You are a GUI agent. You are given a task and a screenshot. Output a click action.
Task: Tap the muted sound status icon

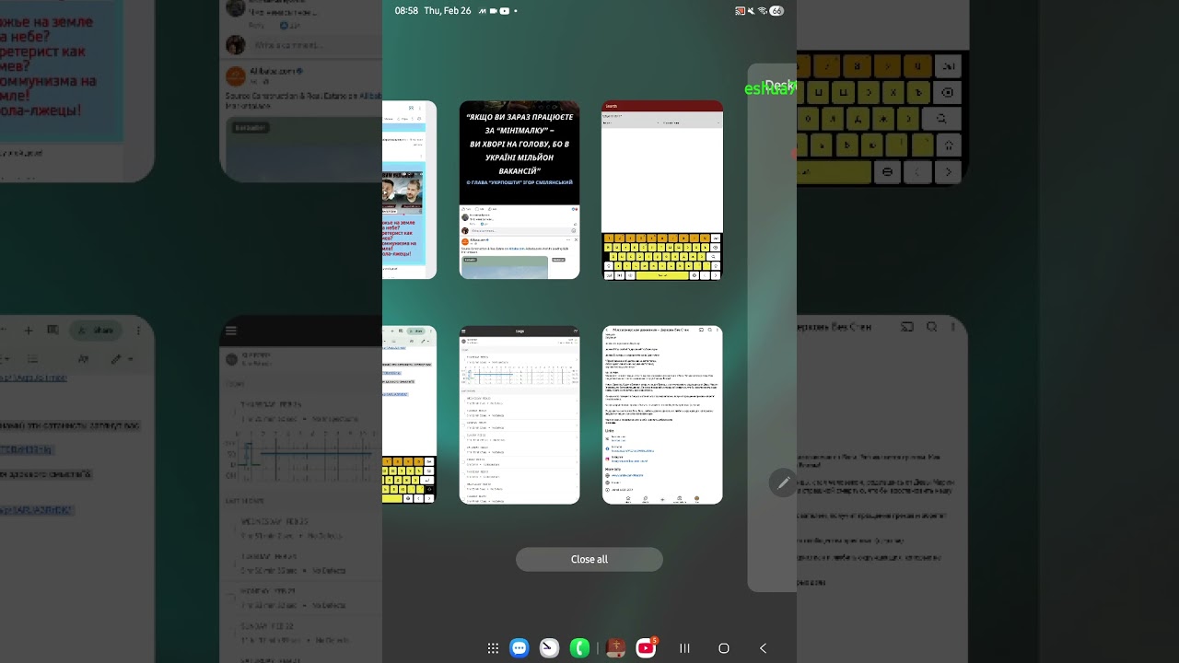click(x=751, y=11)
